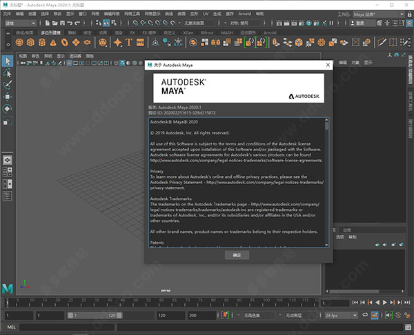Toggle auto keyframe button

398,315
